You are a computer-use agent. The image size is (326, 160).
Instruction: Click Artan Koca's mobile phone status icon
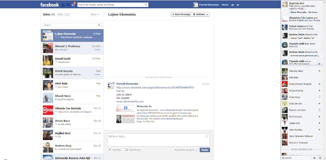point(319,97)
